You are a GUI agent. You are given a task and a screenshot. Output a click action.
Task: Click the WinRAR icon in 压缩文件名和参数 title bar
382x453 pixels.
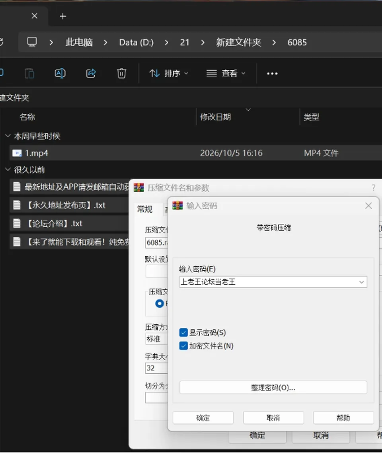(x=139, y=187)
